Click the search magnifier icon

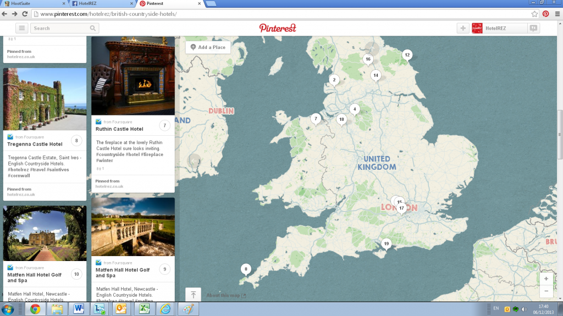tap(92, 28)
